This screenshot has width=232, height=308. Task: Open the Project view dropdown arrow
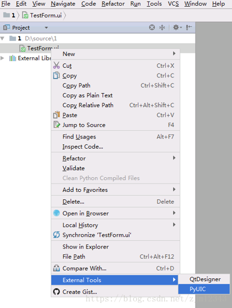tap(47, 27)
